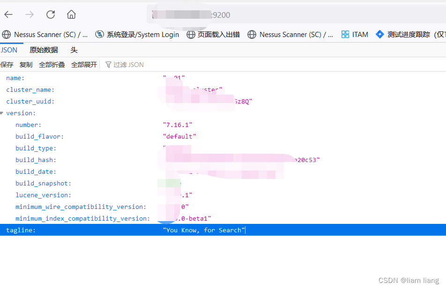The height and width of the screenshot is (289, 446).
Task: Go back with the browser back arrow
Action: tap(8, 15)
